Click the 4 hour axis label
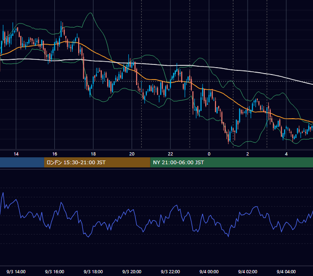This screenshot has width=313, height=276. 286,154
